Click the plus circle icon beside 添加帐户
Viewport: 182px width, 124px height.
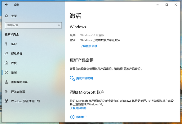click(72, 117)
